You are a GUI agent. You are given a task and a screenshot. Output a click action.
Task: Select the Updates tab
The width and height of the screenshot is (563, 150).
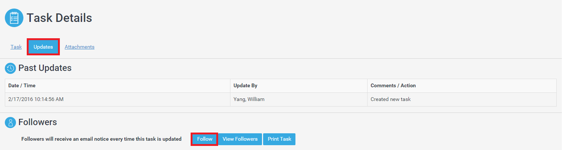point(43,47)
